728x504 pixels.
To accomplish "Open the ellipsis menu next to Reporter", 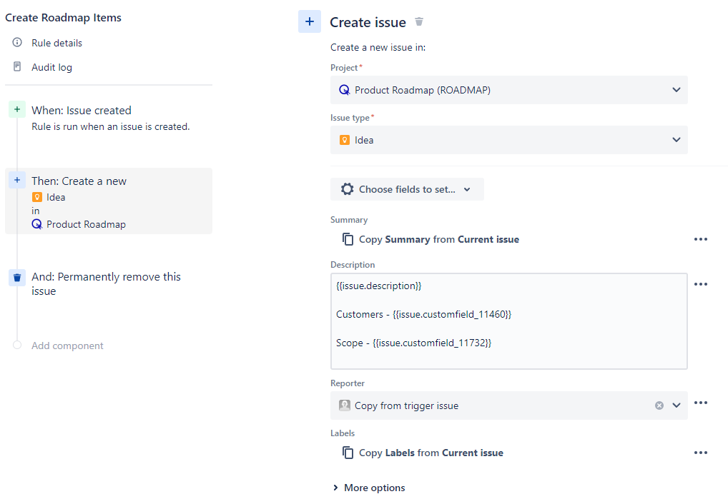I will [x=701, y=403].
